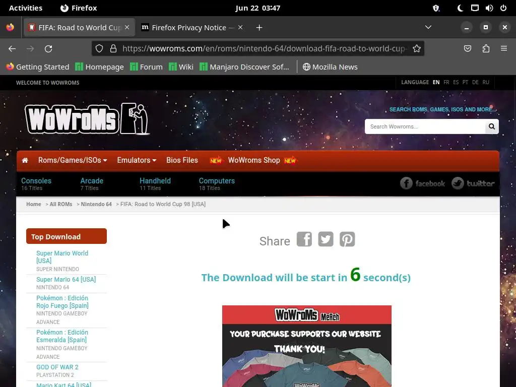Toggle night mode moon icon in top bar
The image size is (516, 387).
460,8
